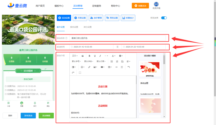Click the 壹云微 logo
The height and width of the screenshot is (125, 216).
[17, 6]
